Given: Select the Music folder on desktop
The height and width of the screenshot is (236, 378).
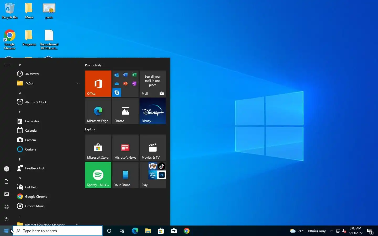Looking at the screenshot, I should pos(29,11).
